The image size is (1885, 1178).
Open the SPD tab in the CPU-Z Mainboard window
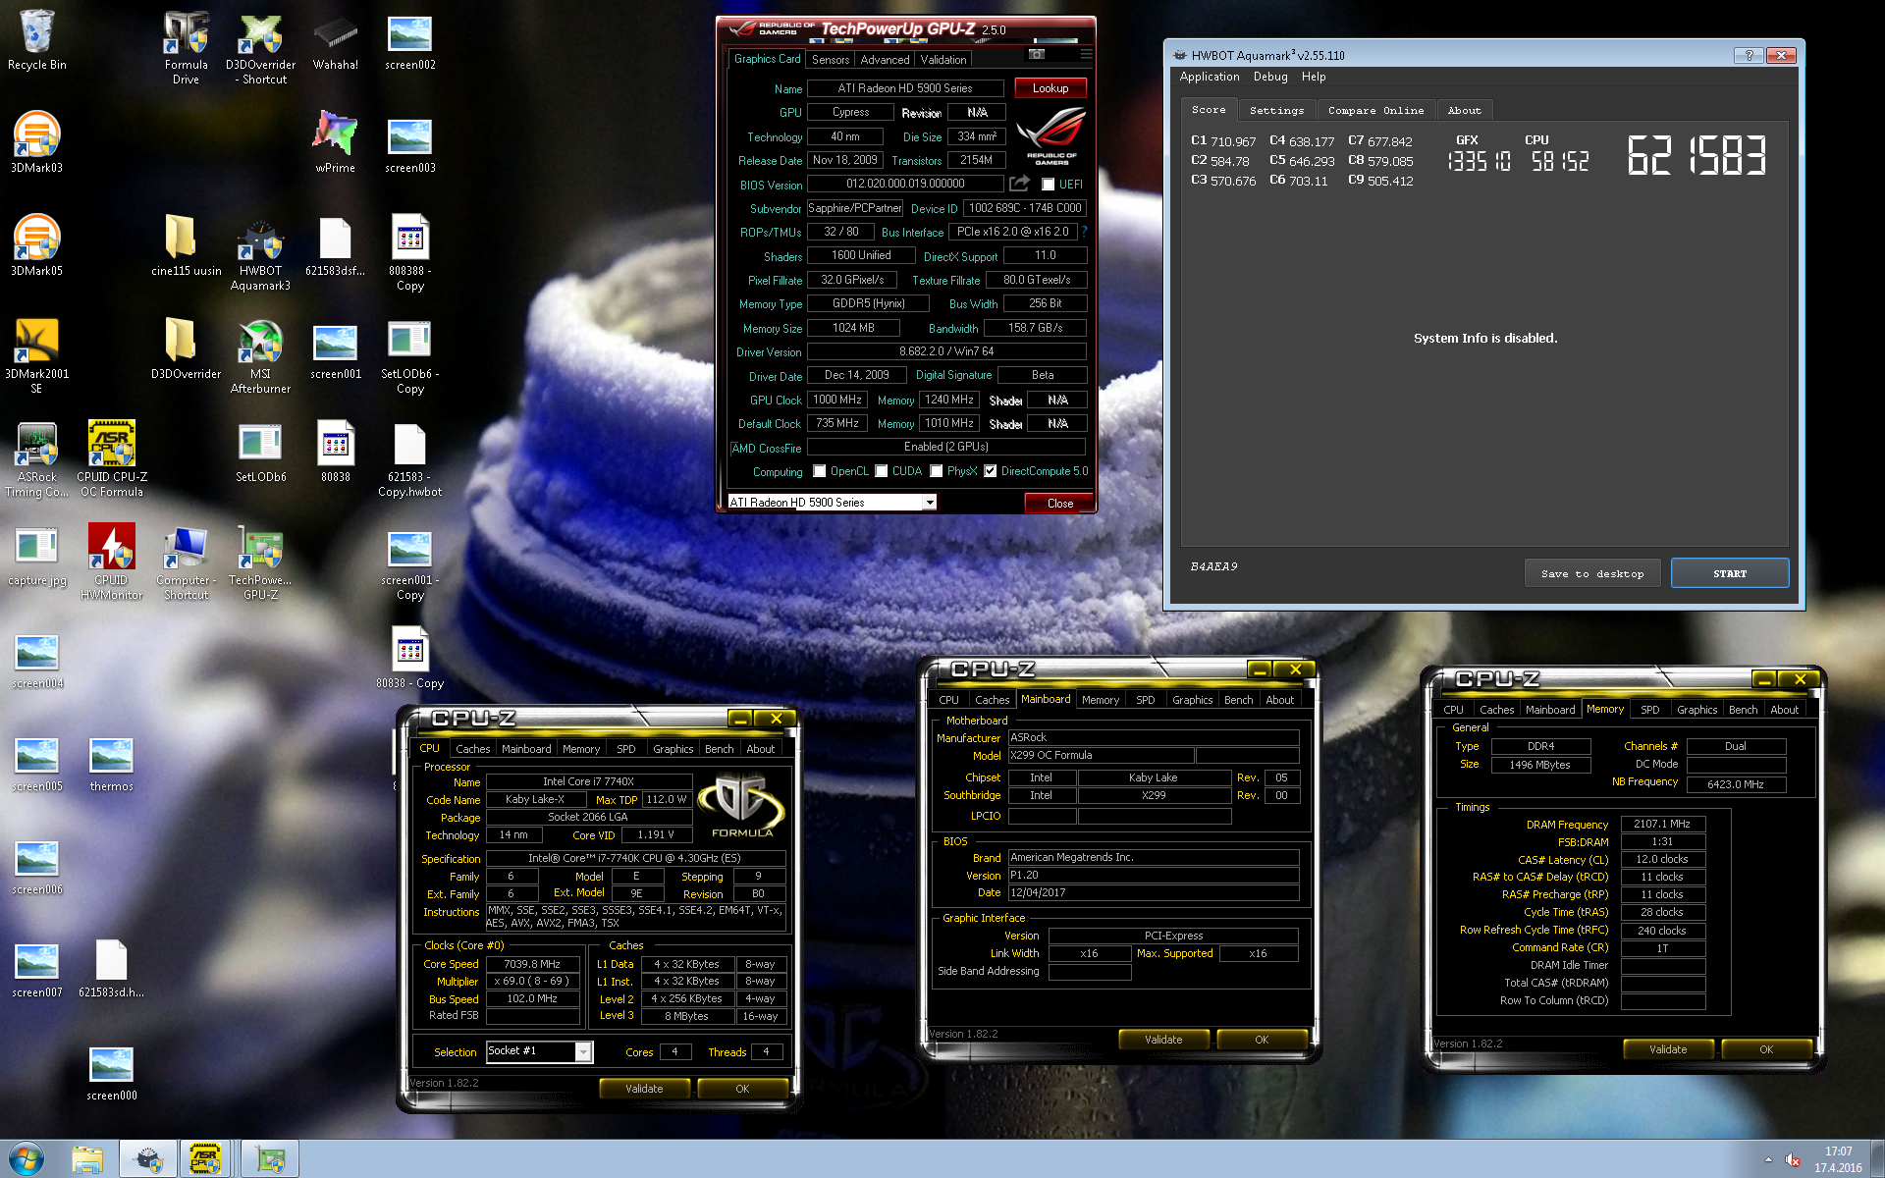[1145, 700]
